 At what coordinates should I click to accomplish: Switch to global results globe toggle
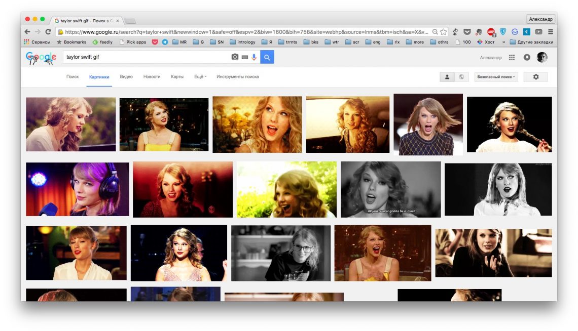pyautogui.click(x=461, y=77)
